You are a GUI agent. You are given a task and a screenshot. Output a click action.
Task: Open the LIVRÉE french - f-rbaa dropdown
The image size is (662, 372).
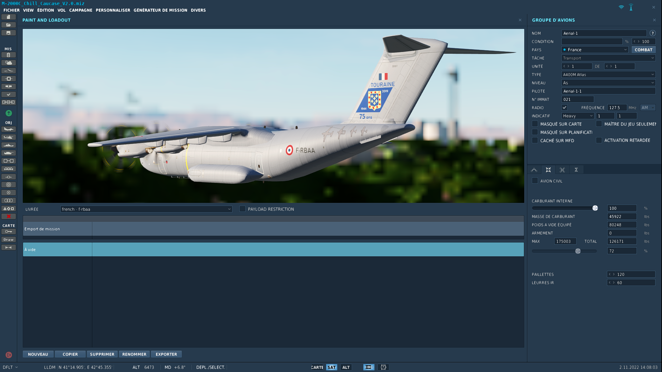tap(146, 209)
